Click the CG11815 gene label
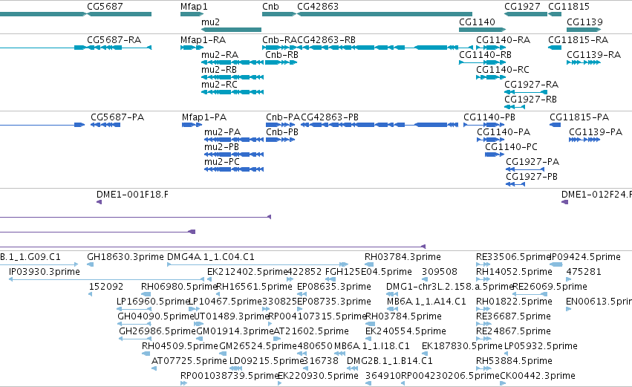The width and height of the screenshot is (632, 387). point(569,7)
